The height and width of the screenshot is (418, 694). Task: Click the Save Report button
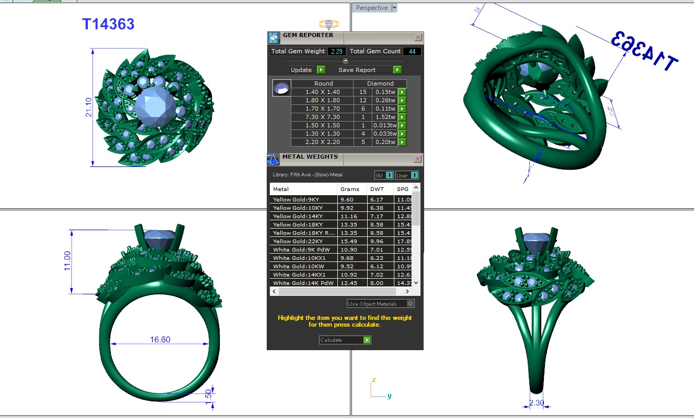364,70
